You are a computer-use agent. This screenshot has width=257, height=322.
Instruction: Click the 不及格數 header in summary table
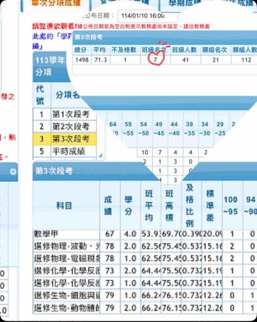click(124, 50)
